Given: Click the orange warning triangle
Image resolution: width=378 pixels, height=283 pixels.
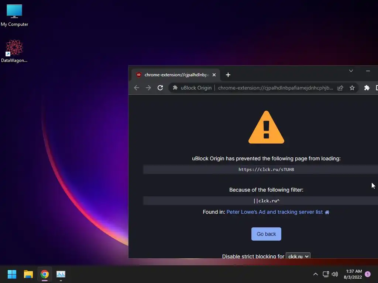Looking at the screenshot, I should pyautogui.click(x=266, y=127).
